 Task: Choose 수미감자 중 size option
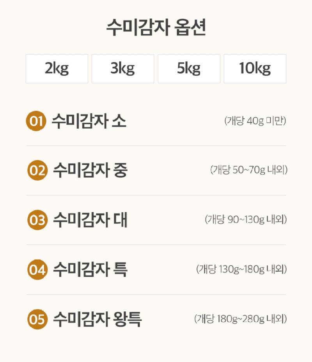[x=90, y=171]
